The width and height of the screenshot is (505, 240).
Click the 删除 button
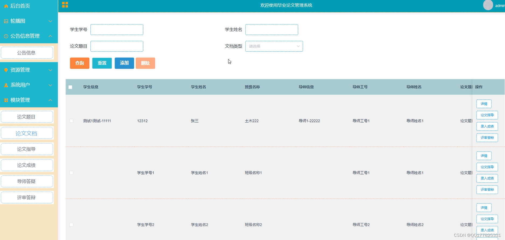pyautogui.click(x=145, y=63)
